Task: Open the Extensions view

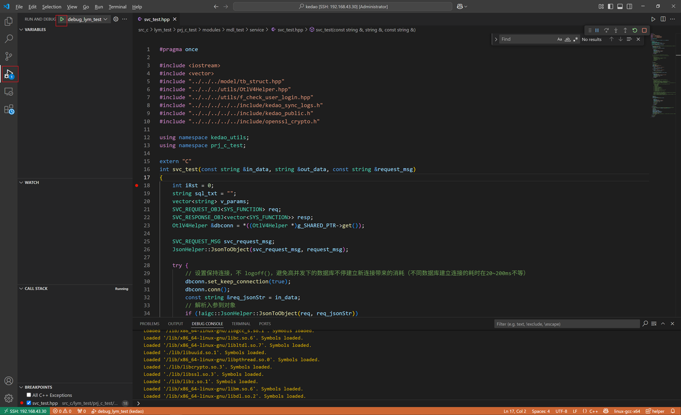Action: (9, 109)
